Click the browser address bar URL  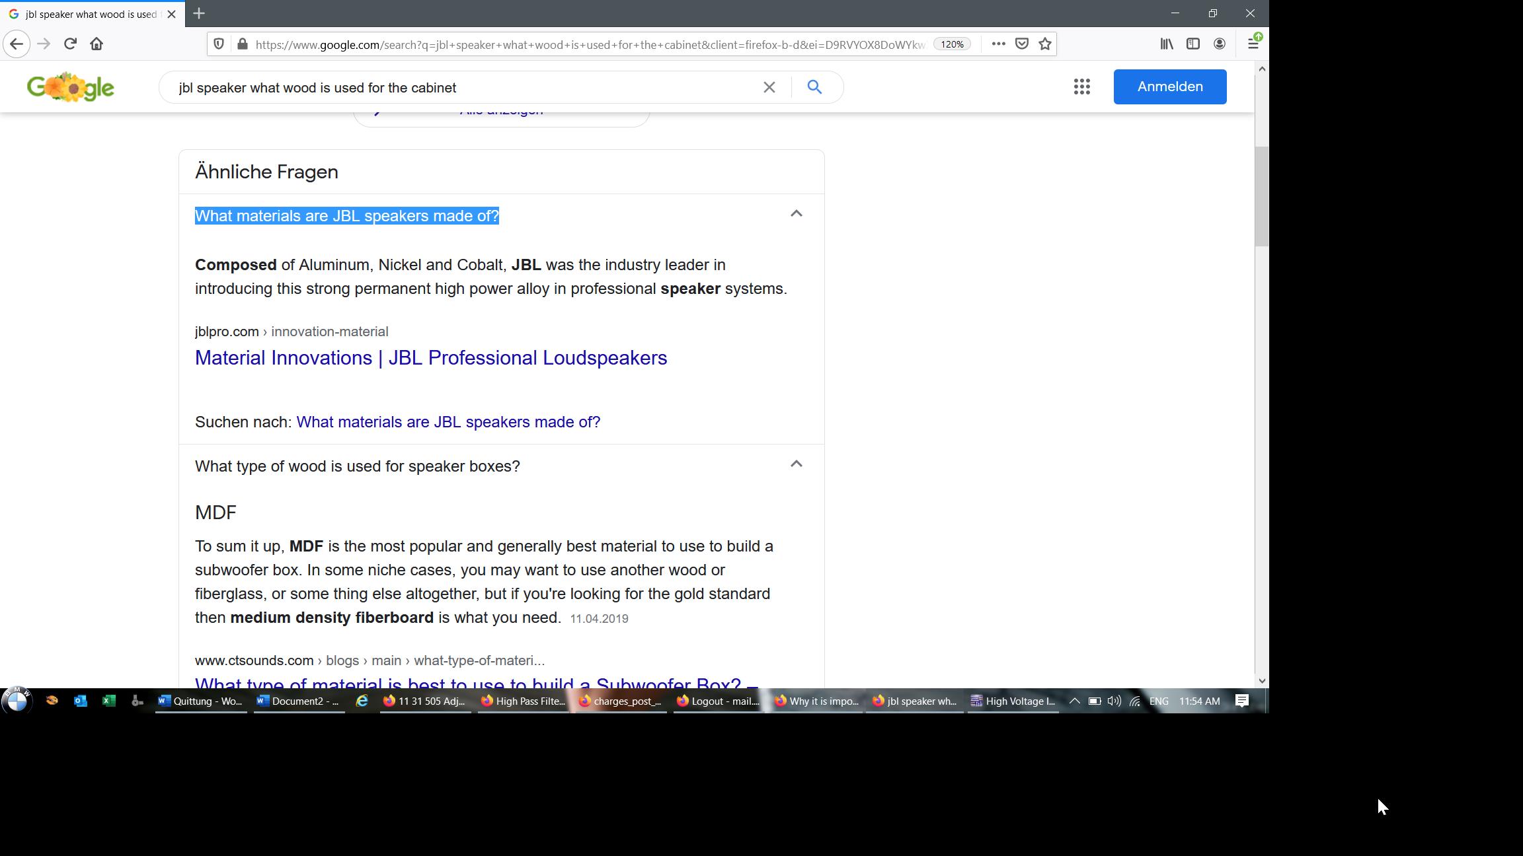coord(590,44)
